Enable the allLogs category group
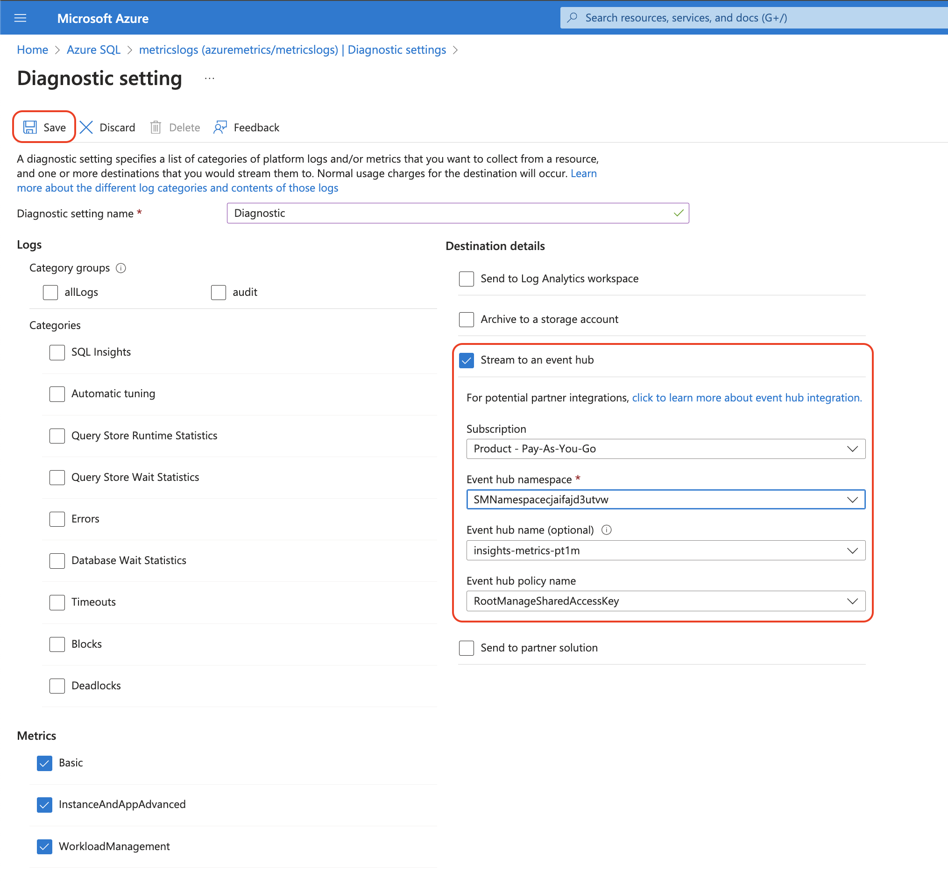The width and height of the screenshot is (948, 887). pyautogui.click(x=50, y=292)
